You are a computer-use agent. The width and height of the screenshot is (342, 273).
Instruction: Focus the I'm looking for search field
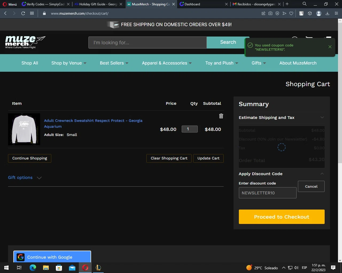click(x=147, y=43)
